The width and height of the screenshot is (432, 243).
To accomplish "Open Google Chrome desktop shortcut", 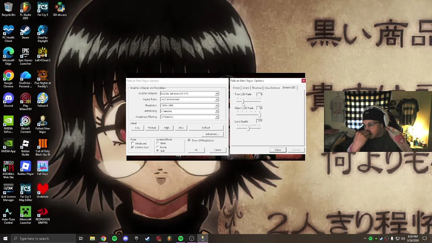I will pos(8,79).
